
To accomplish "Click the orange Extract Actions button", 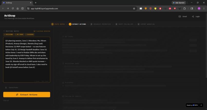I will [27, 94].
